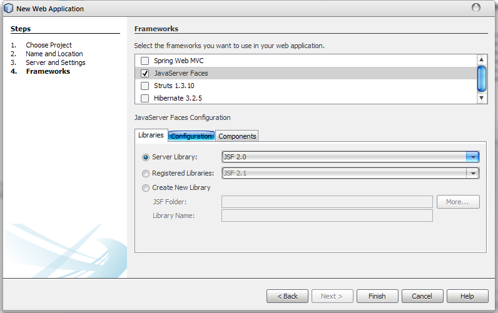This screenshot has width=498, height=313.
Task: Select the Create New Library option
Action: (x=146, y=188)
